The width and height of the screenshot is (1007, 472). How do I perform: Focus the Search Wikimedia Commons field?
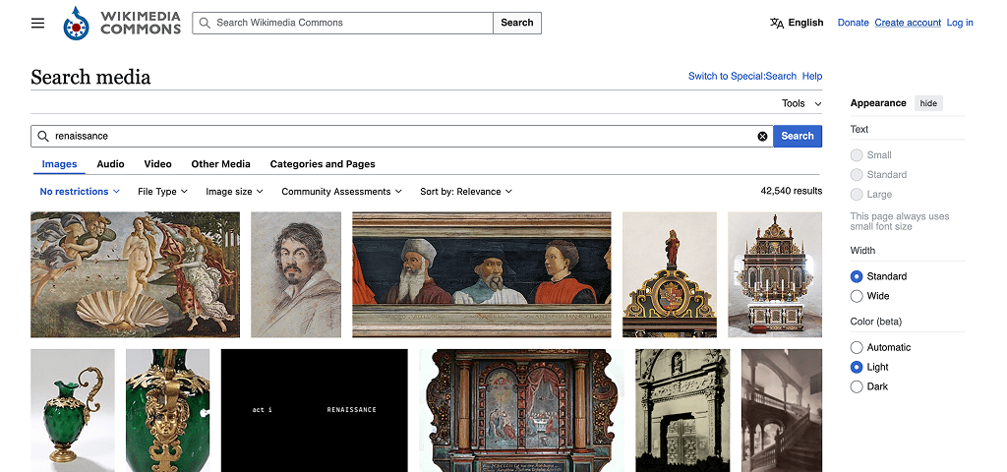pos(343,24)
